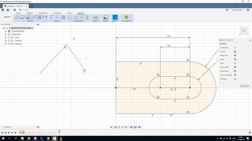This screenshot has height=141, width=252.
Task: Toggle visibility bulb of Sketches folder
Action: [x=9, y=43]
